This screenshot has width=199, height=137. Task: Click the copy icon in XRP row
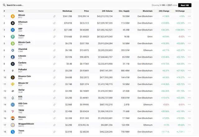click(54, 30)
